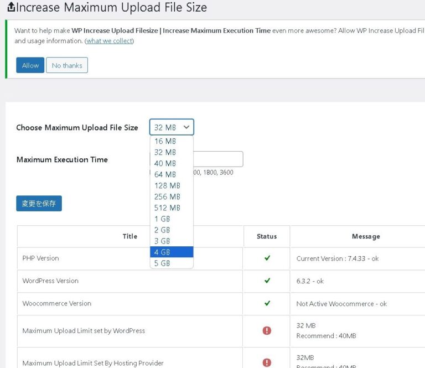Pick 128 MB in the dropdown list
The height and width of the screenshot is (368, 425).
point(167,185)
